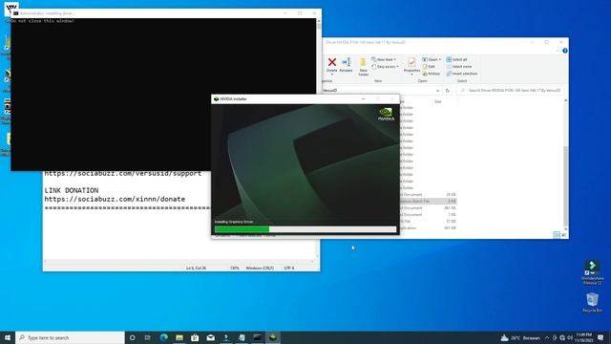Click the sociabuzz xinnn donate link text
Image resolution: width=611 pixels, height=344 pixels.
click(115, 199)
